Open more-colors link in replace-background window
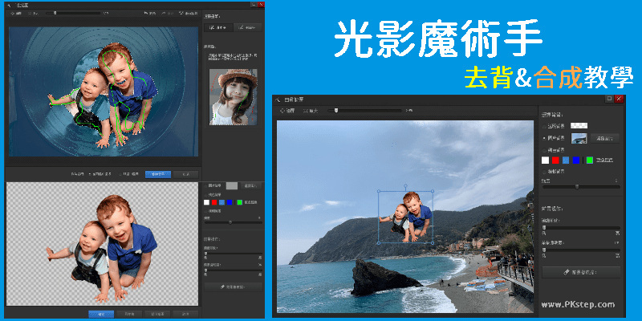This screenshot has height=321, width=642. pyautogui.click(x=604, y=160)
